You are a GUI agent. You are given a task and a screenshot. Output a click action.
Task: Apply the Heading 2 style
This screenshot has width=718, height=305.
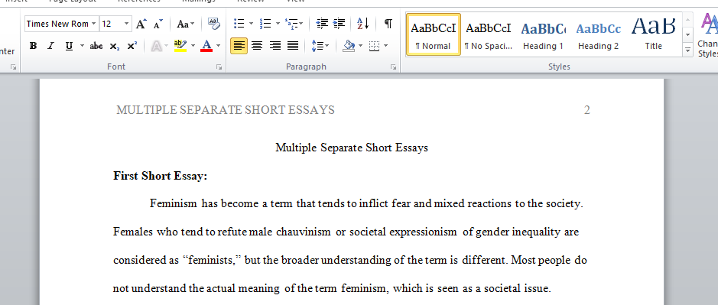point(598,35)
